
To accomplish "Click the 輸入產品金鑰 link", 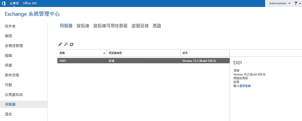I will point(242,86).
